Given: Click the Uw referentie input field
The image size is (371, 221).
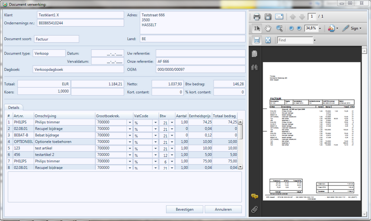Looking at the screenshot, I should (200, 54).
